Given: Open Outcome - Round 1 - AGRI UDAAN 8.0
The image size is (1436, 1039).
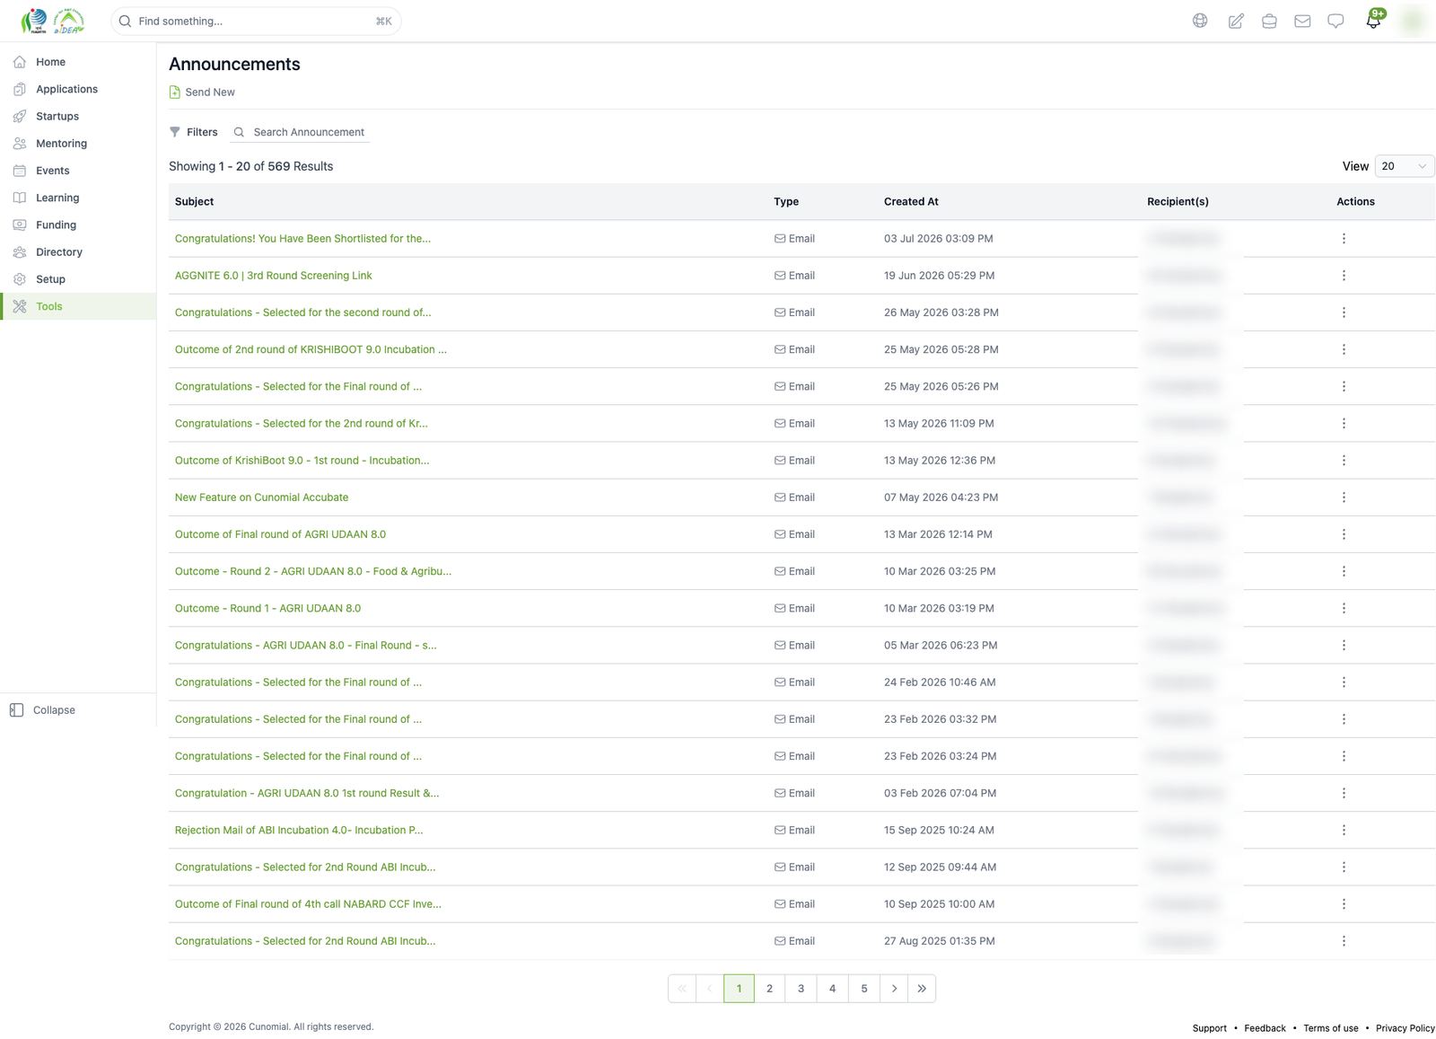Looking at the screenshot, I should click(267, 608).
